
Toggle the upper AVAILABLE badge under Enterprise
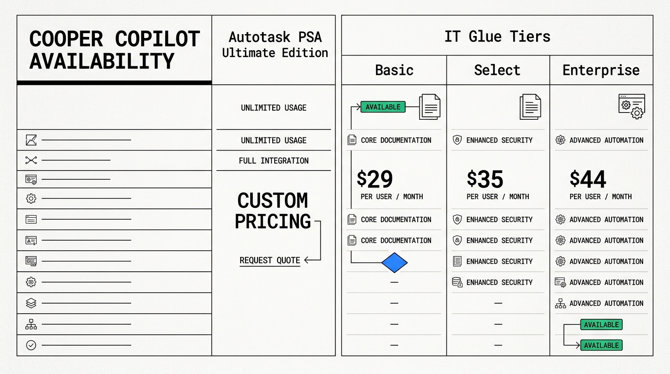[601, 324]
